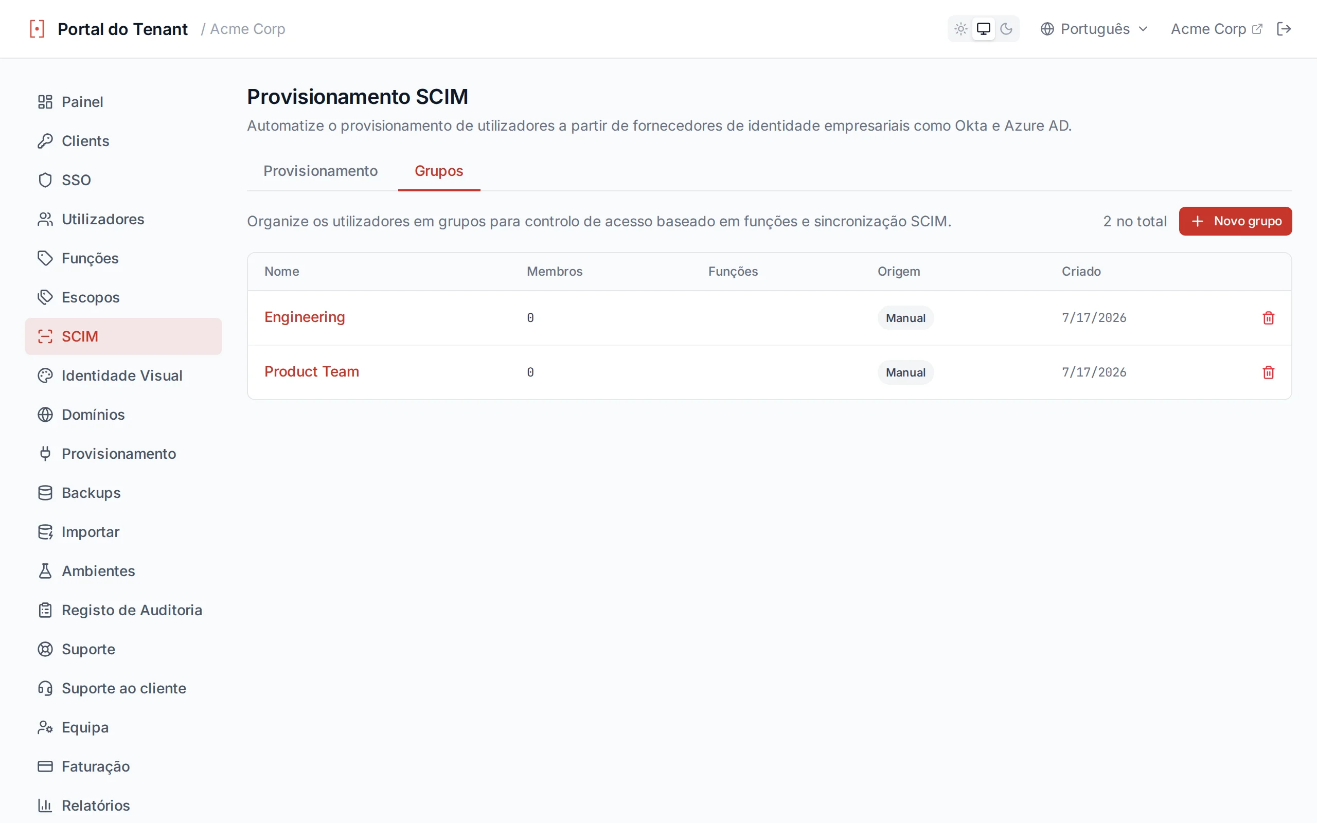This screenshot has width=1317, height=823.
Task: Click the Relatórios chart icon
Action: [x=45, y=806]
